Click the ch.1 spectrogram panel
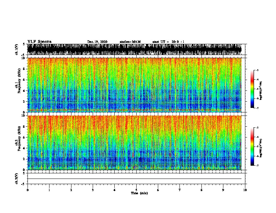This screenshot has width=276, height=213. [134, 85]
